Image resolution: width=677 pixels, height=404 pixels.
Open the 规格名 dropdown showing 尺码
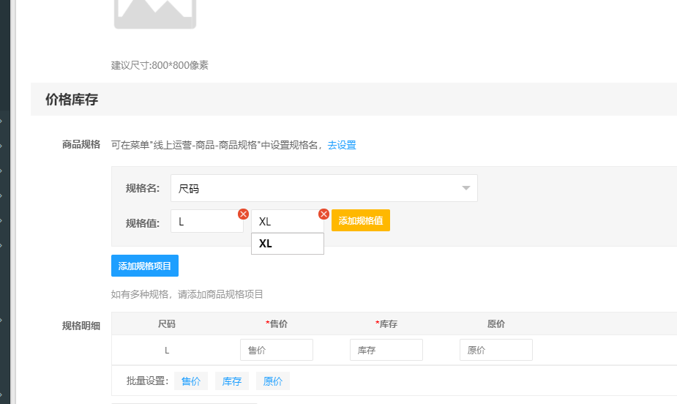click(x=323, y=188)
